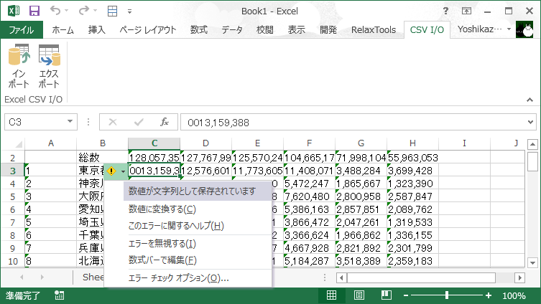Click horizontal scrollbar right arrow
Screen dimensions: 541x304
pos(519,277)
